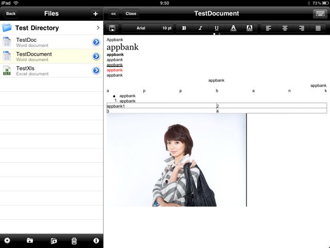Go back from the Files list
Screen dimensions: 330x248
(x=10, y=14)
